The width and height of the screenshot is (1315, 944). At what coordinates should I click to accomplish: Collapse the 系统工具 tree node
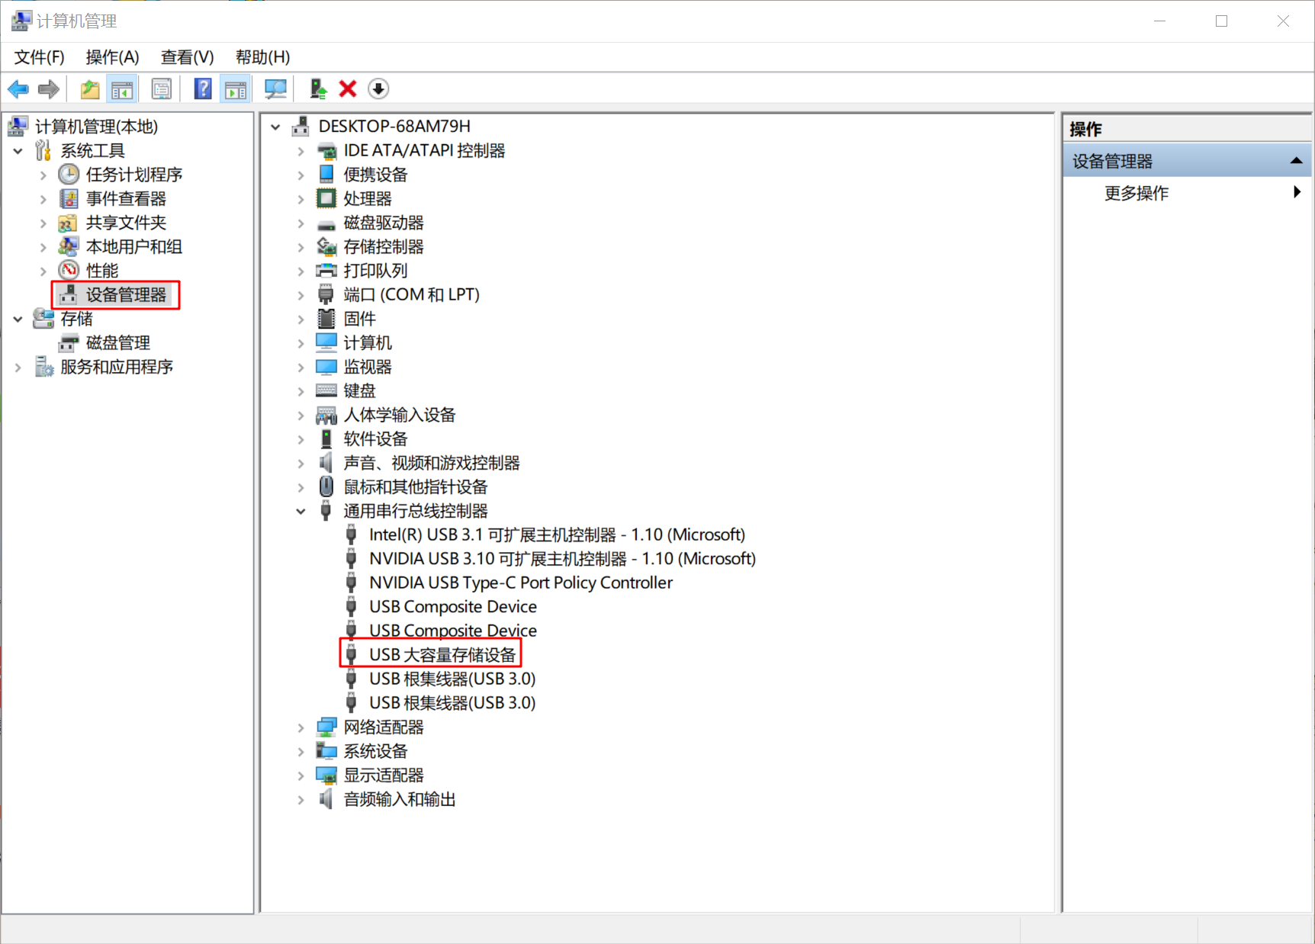point(18,151)
